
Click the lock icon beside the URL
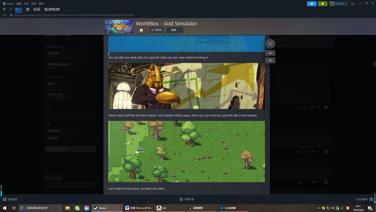point(11,15)
